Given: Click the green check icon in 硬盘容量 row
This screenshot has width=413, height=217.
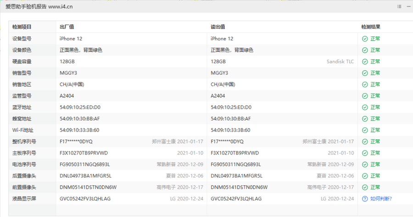Looking at the screenshot, I should pos(365,61).
